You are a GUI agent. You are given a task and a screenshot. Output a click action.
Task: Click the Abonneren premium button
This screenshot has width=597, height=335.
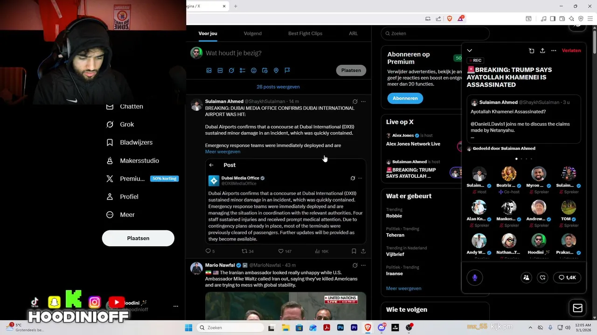click(x=405, y=98)
